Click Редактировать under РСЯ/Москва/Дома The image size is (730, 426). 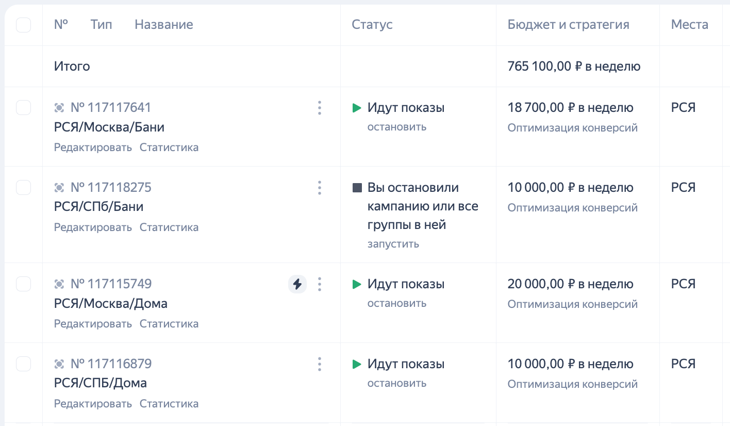tap(93, 324)
